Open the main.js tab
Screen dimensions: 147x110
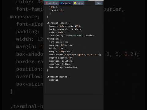click(79, 3)
